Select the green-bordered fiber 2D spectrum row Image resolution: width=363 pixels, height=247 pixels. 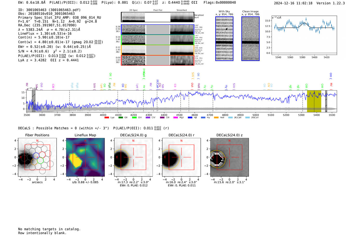click(157, 40)
